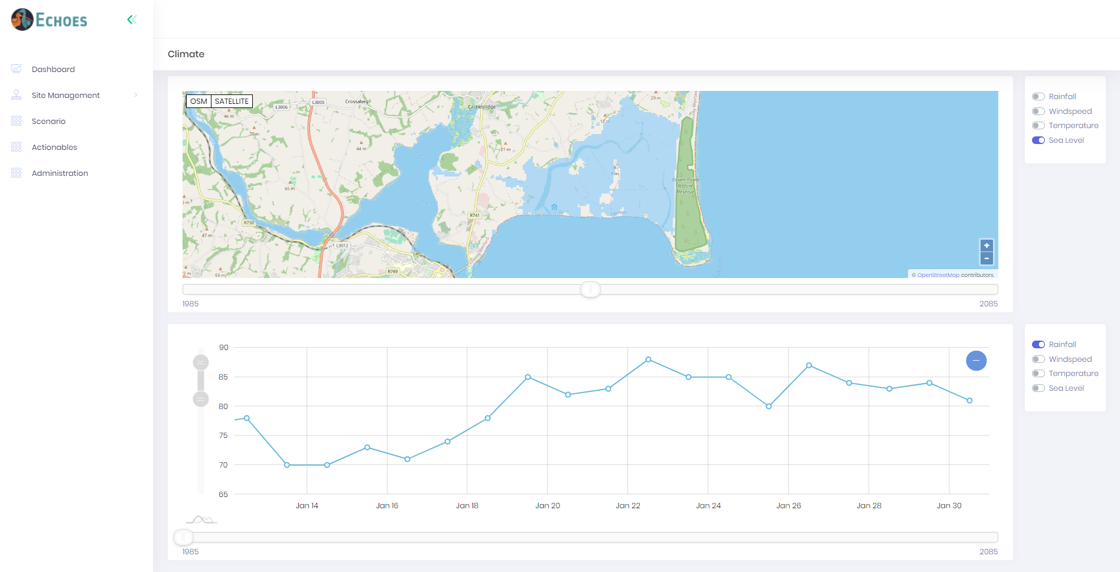Switch map to SATELLITE view
The height and width of the screenshot is (572, 1120).
coord(232,102)
